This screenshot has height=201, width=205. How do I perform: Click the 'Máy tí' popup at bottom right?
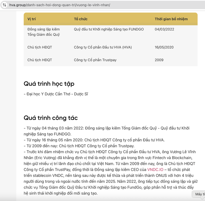(200, 194)
